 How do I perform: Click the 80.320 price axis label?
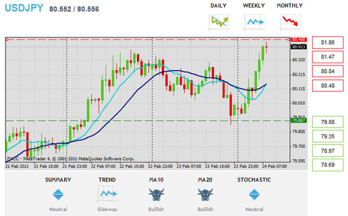[x=299, y=60]
